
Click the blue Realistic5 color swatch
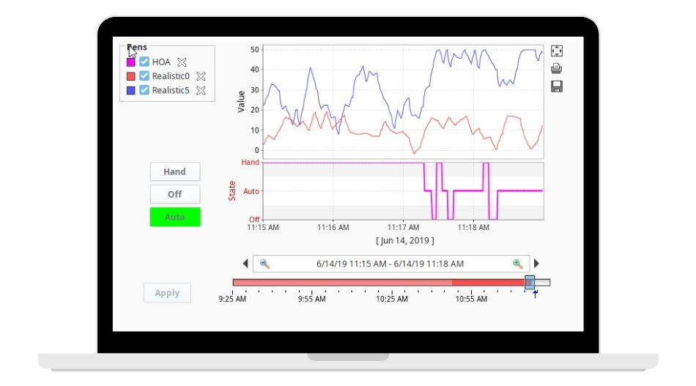click(x=130, y=90)
